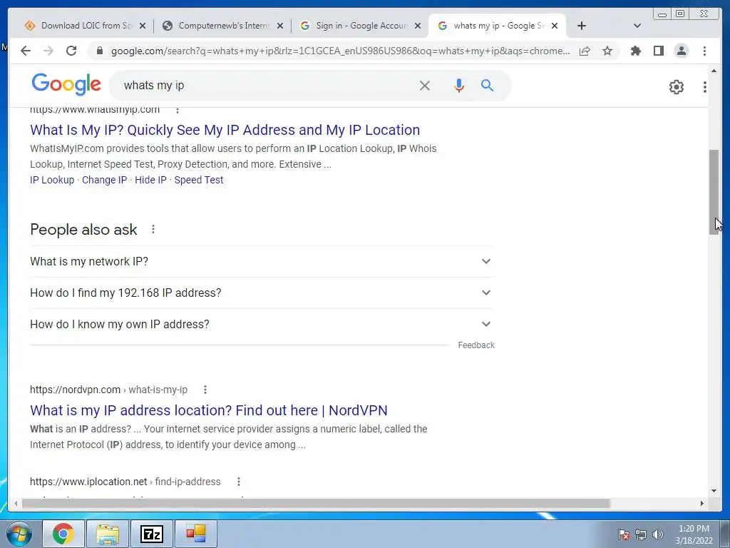Open the Speed Test sitelink
The width and height of the screenshot is (730, 548).
(x=199, y=180)
